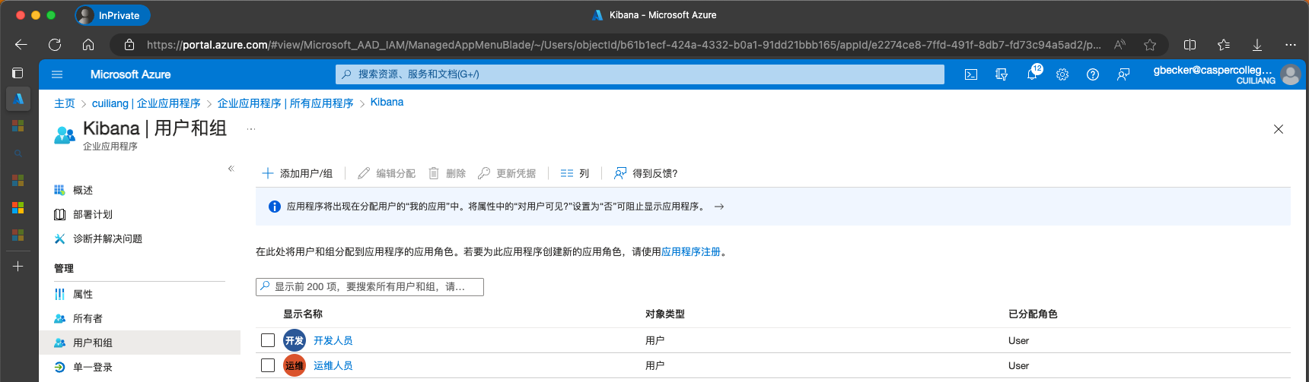This screenshot has height=382, width=1309.
Task: Open the 应用程序注册 link
Action: click(x=691, y=252)
